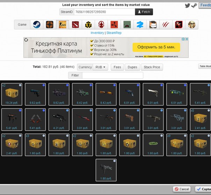Select the BattleBlock Theater cat icon
The height and width of the screenshot is (195, 211).
click(x=153, y=25)
